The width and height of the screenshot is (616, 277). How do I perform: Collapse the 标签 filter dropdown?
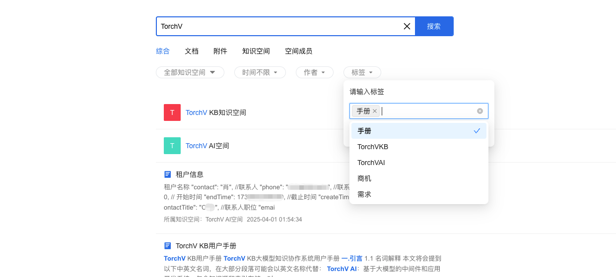(362, 72)
